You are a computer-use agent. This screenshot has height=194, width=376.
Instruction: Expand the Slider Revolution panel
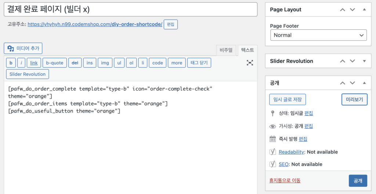(x=364, y=61)
